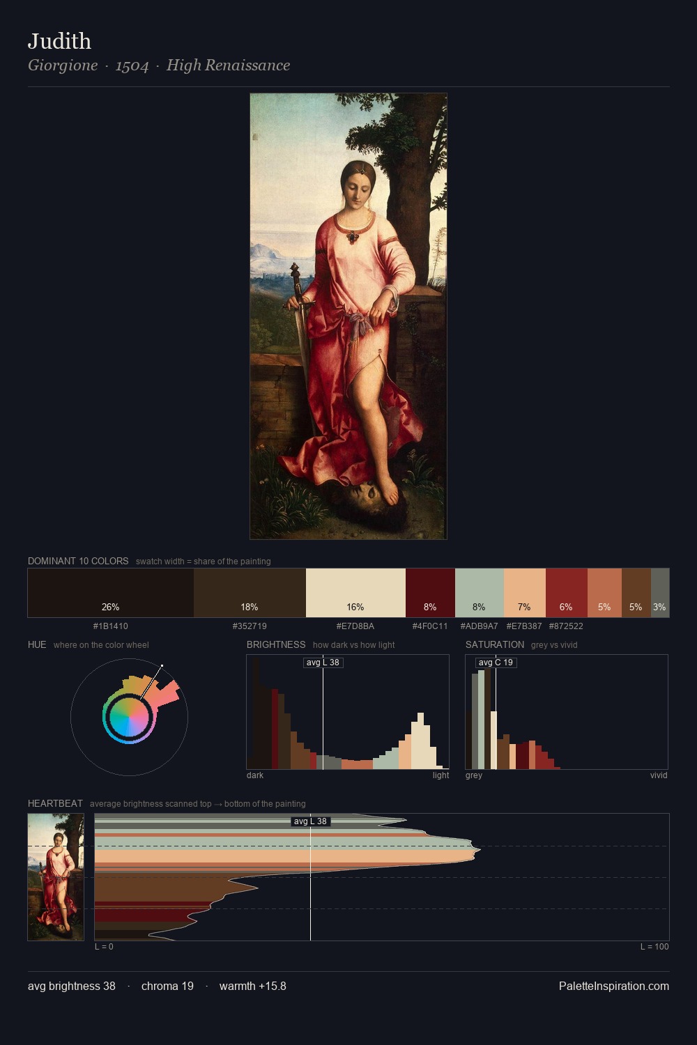Viewport: 697px width, 1045px height.
Task: Click the hex code '#1B1410'
Action: pos(111,626)
